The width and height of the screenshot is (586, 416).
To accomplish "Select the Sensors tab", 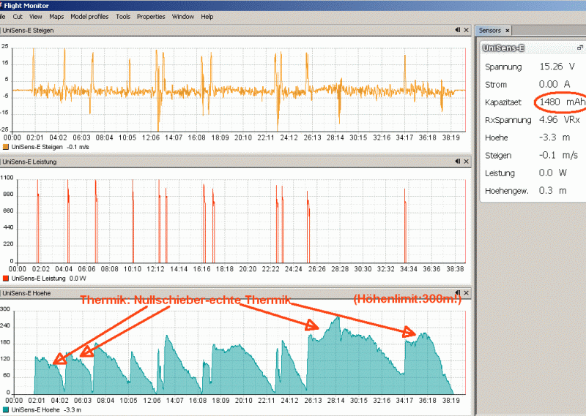I will (x=489, y=31).
